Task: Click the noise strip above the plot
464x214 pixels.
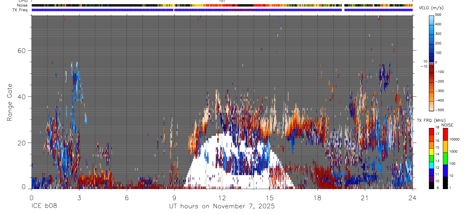Action: [222, 5]
